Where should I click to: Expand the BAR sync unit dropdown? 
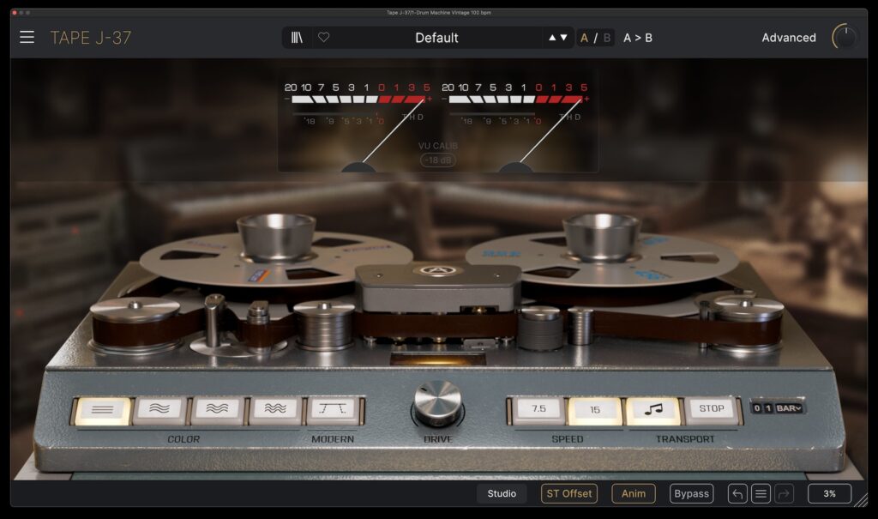[x=789, y=407]
